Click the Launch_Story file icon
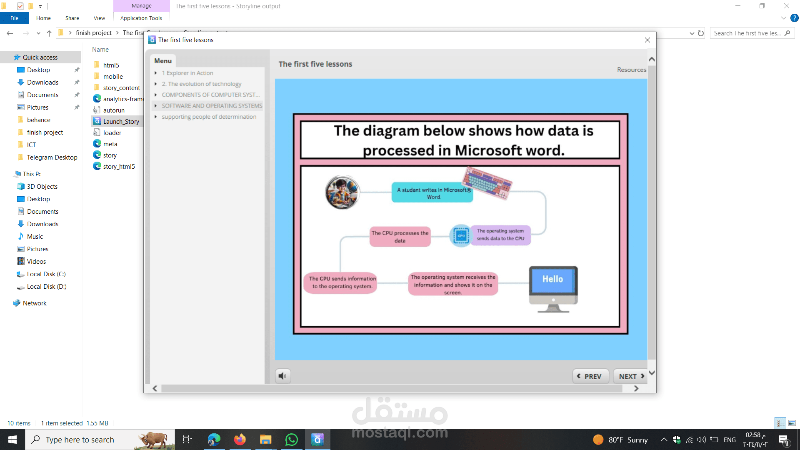This screenshot has height=450, width=800. click(97, 121)
